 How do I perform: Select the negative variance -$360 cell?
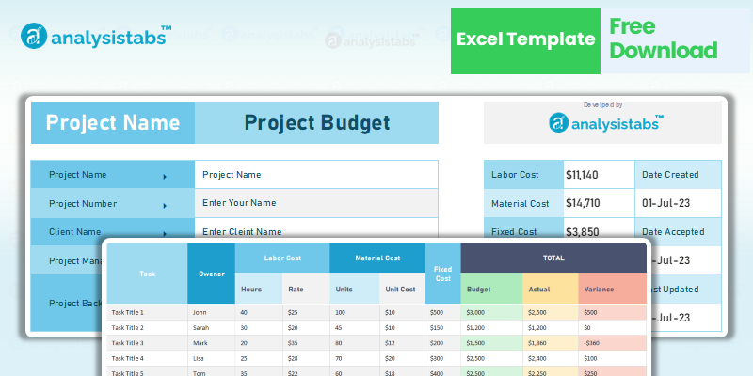pyautogui.click(x=613, y=343)
